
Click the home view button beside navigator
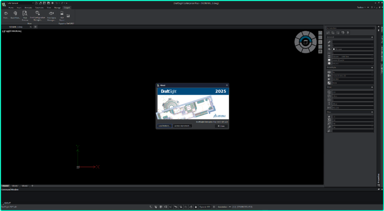tap(320, 33)
